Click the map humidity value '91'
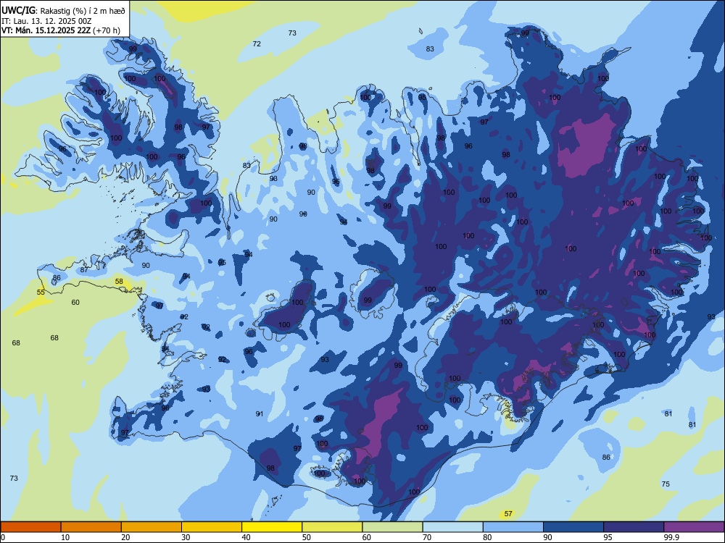 [x=260, y=413]
